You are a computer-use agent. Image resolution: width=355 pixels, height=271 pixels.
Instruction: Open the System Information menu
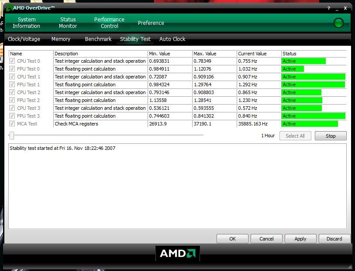[x=27, y=23]
